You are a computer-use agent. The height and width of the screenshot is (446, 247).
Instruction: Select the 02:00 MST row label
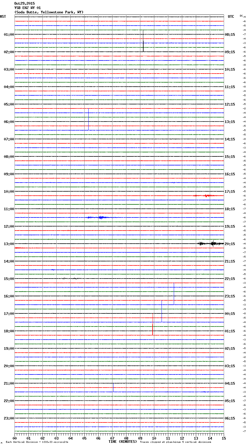click(9, 52)
